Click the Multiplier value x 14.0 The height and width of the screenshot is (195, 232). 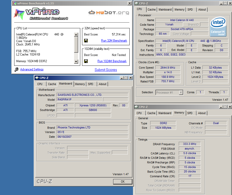[168, 72]
